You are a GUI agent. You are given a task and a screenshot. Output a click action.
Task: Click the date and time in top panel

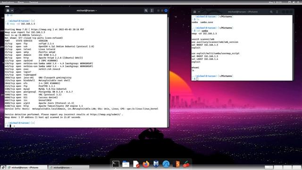(275, 2)
